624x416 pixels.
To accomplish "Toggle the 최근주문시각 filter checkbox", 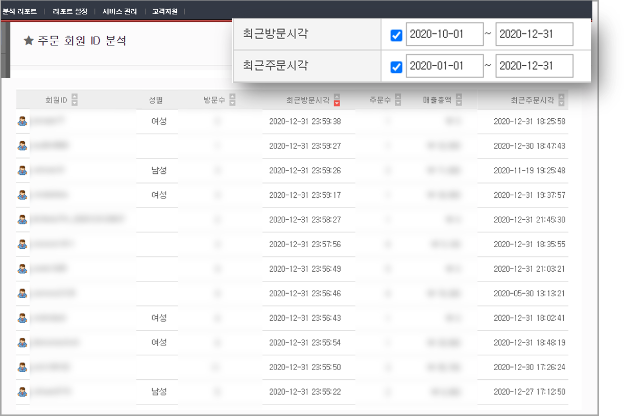I will click(x=396, y=67).
